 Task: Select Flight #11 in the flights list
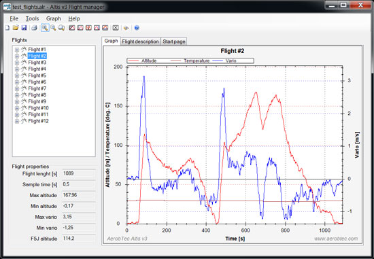38,114
